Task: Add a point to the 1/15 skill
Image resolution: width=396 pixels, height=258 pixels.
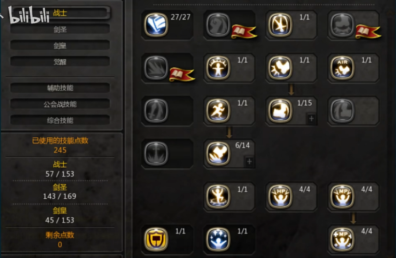Action: pyautogui.click(x=311, y=119)
